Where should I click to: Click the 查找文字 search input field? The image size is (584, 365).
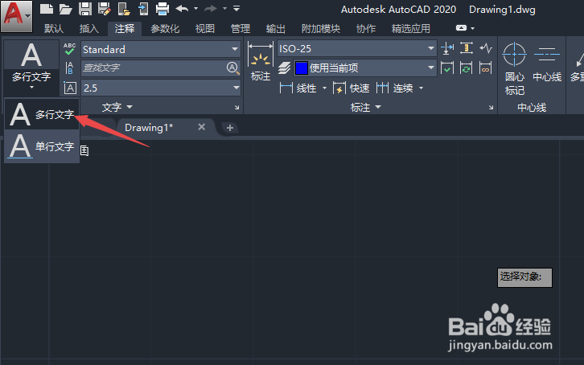154,68
